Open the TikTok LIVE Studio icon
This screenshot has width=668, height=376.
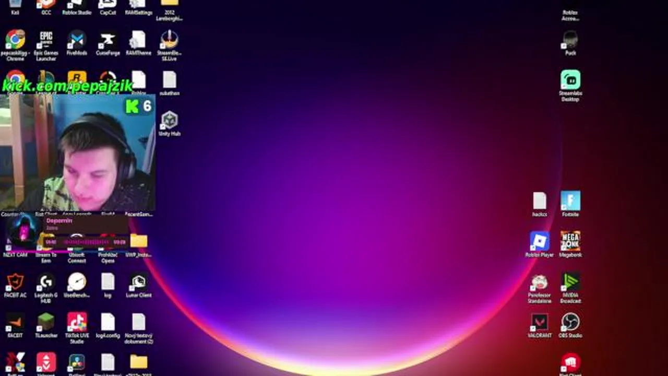pyautogui.click(x=77, y=323)
